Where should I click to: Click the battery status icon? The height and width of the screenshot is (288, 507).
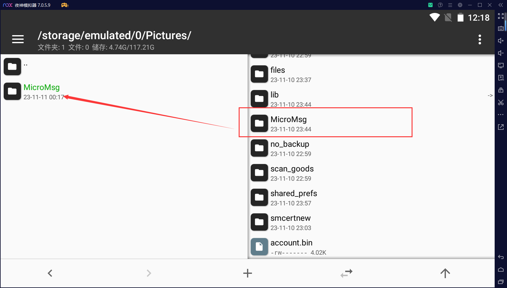(460, 18)
